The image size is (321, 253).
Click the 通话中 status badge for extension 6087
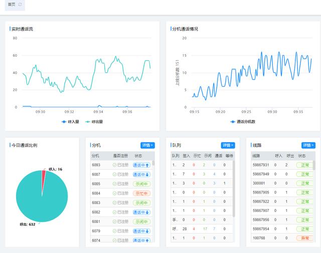141,174
